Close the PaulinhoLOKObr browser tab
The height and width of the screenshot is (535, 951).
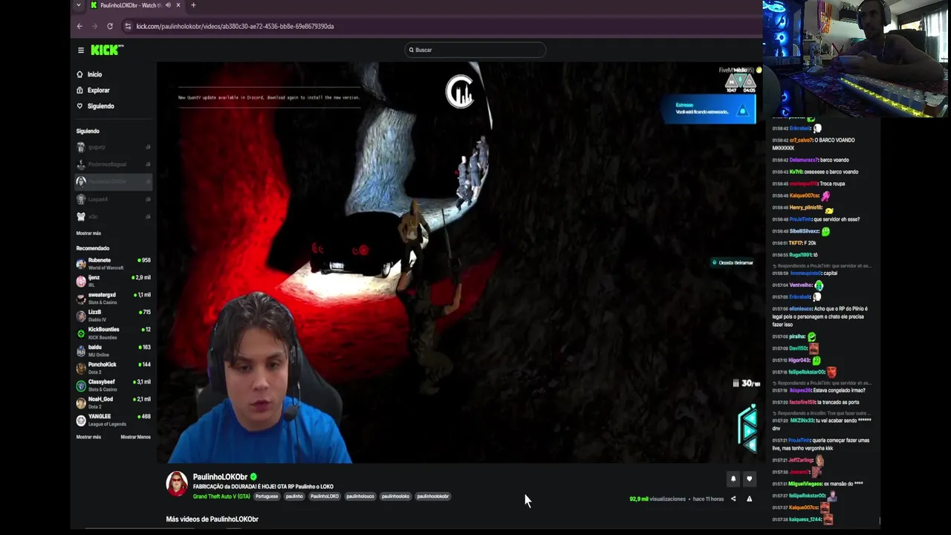[x=178, y=5]
